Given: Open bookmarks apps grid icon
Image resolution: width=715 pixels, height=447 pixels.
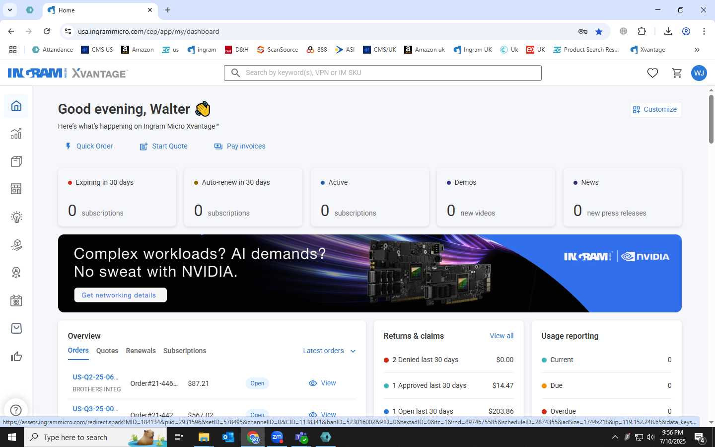Looking at the screenshot, I should [x=13, y=50].
